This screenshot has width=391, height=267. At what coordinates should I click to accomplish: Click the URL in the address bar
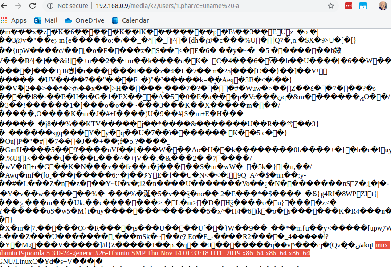pos(167,6)
